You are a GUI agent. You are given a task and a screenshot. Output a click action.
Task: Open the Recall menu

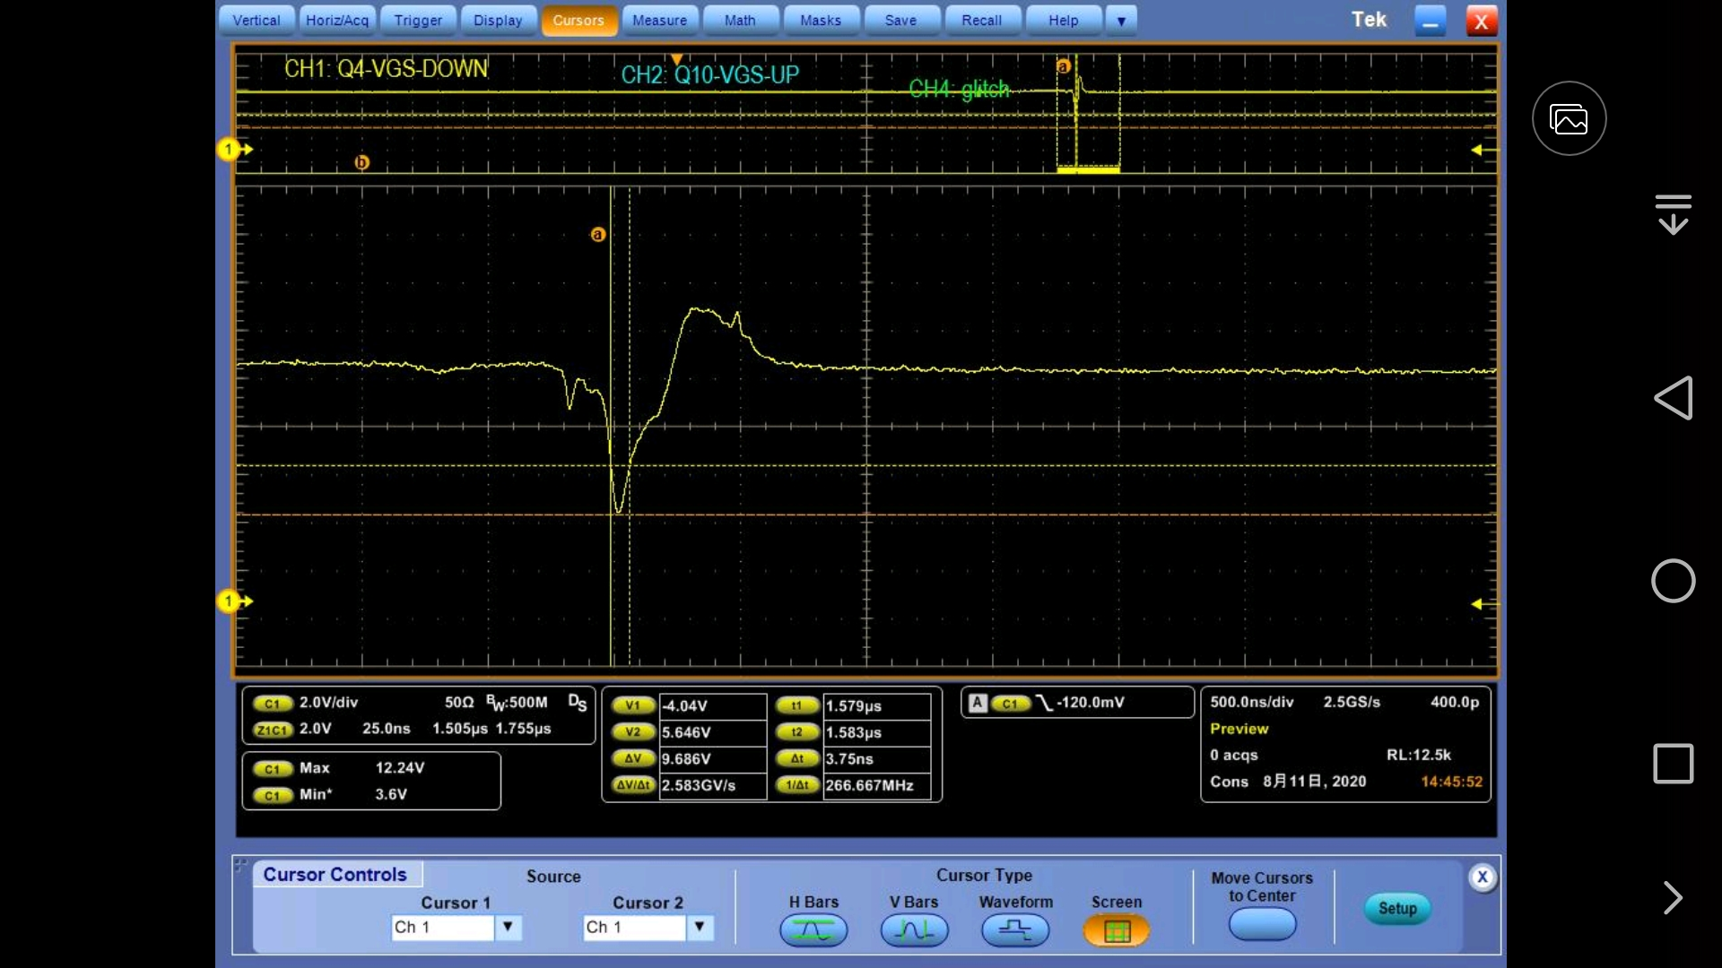[981, 20]
